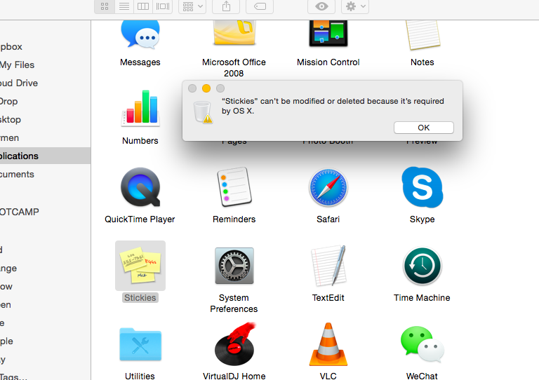The image size is (539, 380).
Task: Minimize the alert using yellow button
Action: click(x=206, y=88)
